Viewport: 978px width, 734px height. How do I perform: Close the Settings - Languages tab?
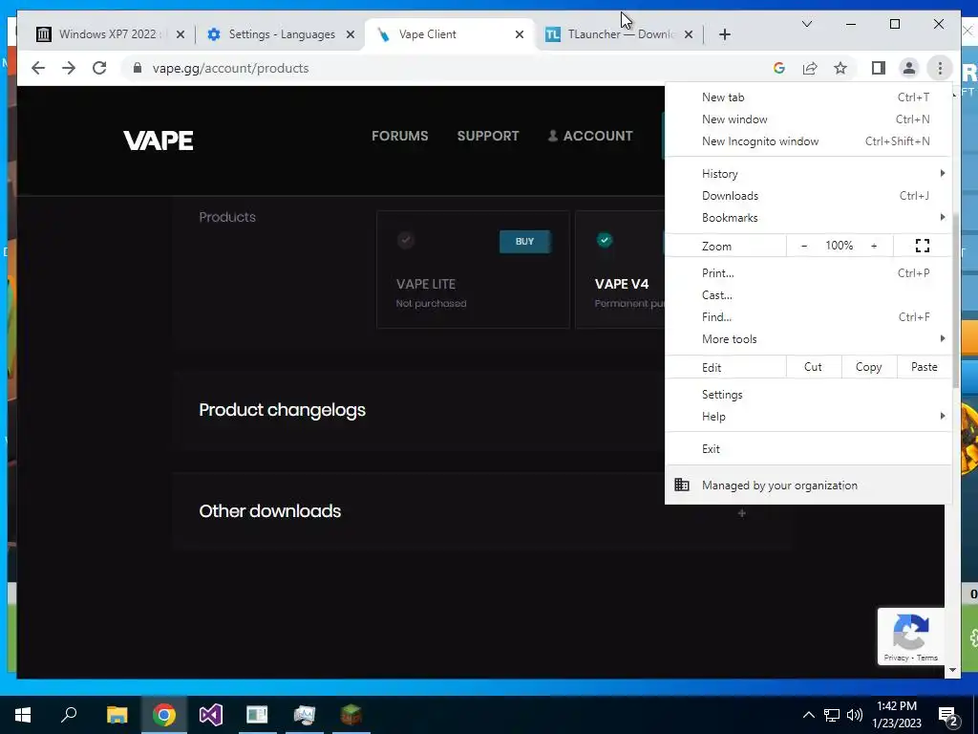351,34
